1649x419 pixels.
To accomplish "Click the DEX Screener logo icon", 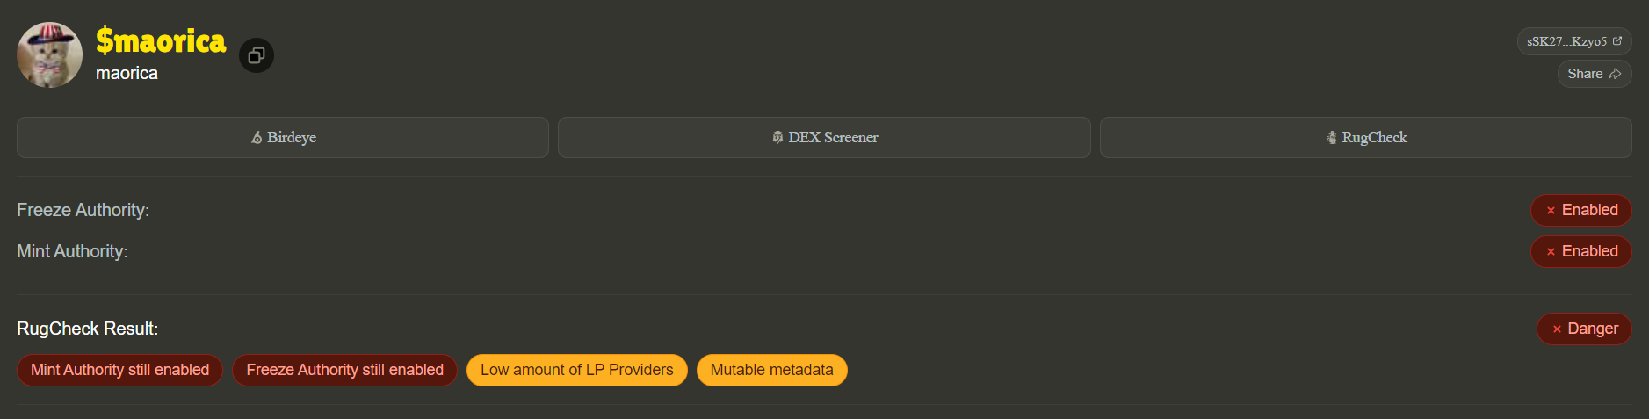I will click(x=777, y=138).
